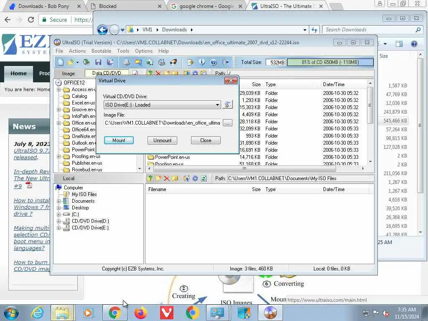Click the Search Downloads box in Explorer
This screenshot has height=321, width=428.
click(x=372, y=30)
